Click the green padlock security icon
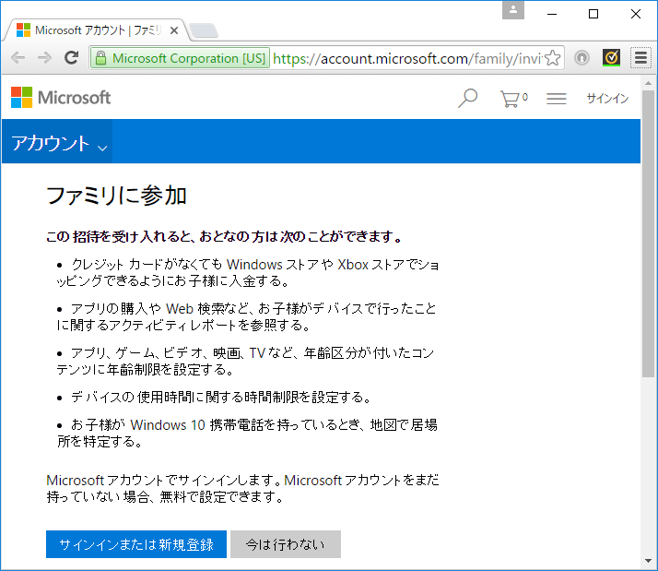658x571 pixels. click(100, 58)
